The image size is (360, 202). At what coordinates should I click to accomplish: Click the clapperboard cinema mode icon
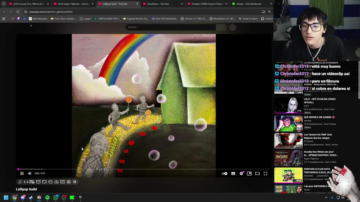[38, 182]
